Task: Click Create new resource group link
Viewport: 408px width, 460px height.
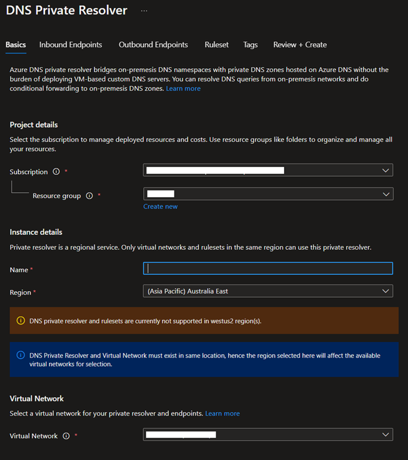Action: [160, 207]
